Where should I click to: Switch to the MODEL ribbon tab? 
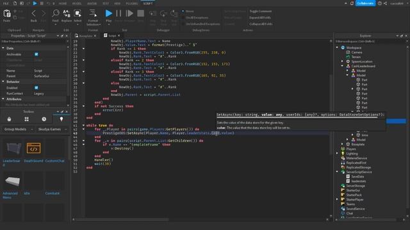pyautogui.click(x=77, y=4)
